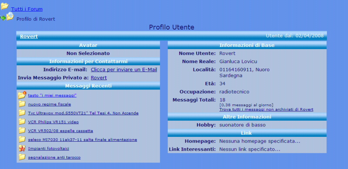Click folder icon beside seleco MI7030 topic
The image size is (348, 169).
(x=22, y=139)
